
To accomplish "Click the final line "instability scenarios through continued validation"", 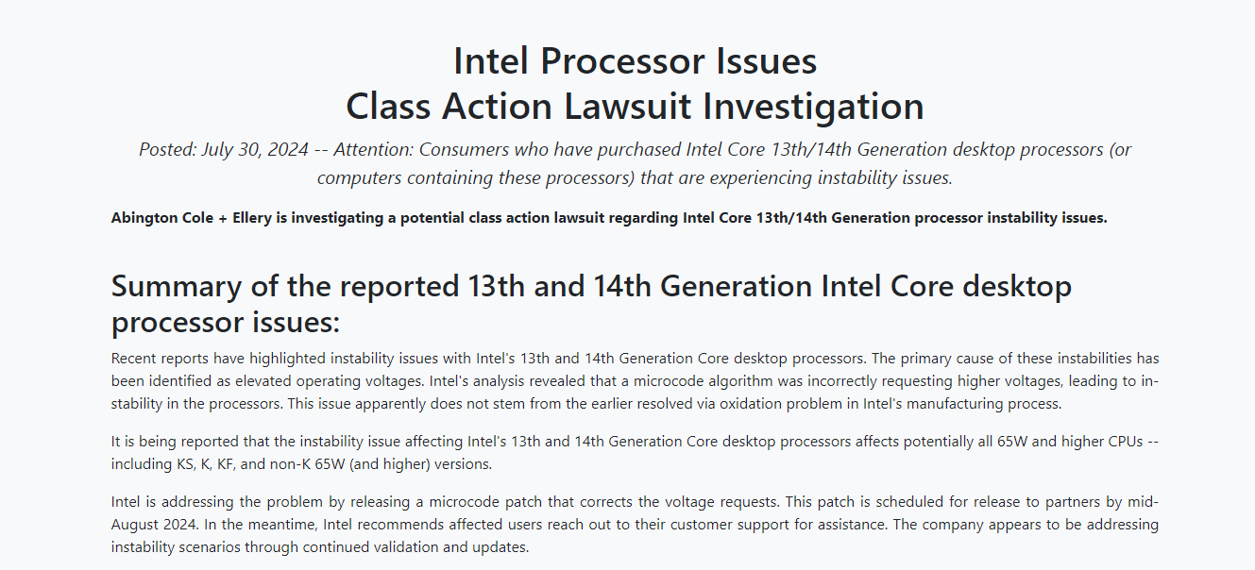I will [320, 548].
